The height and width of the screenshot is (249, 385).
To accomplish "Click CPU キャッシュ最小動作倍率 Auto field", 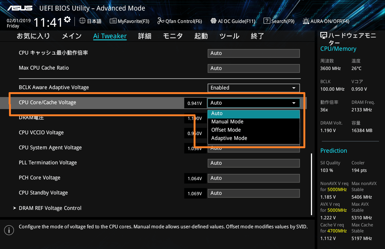I will 254,53.
